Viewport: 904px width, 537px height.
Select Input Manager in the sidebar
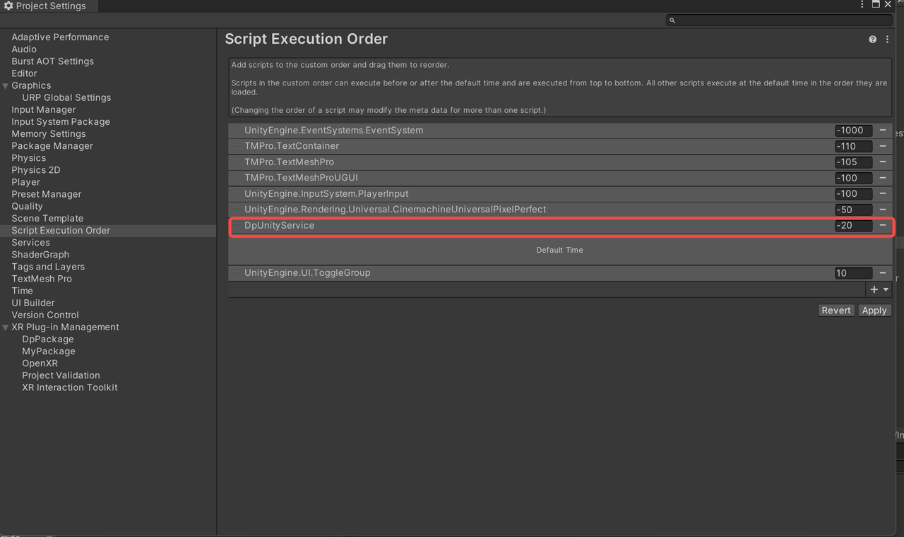[x=43, y=109]
